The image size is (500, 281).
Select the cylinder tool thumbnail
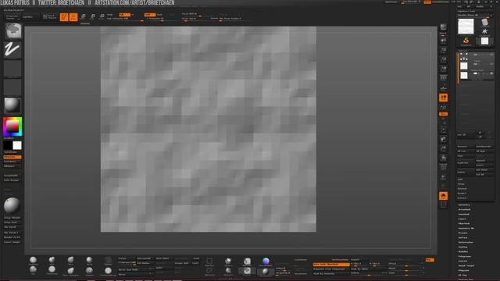coord(484,23)
